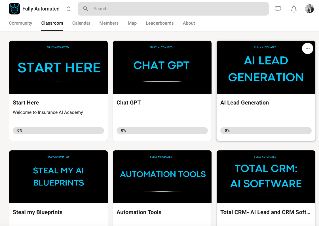Open the Chat GPT course title link

[128, 103]
